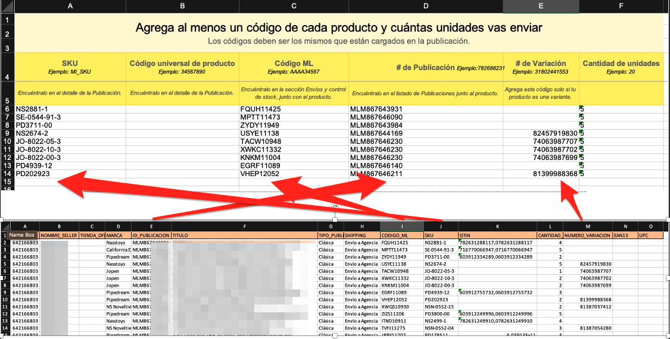Select column I header in the lower sheet
Viewport: 670px width, 339px height.
point(401,226)
